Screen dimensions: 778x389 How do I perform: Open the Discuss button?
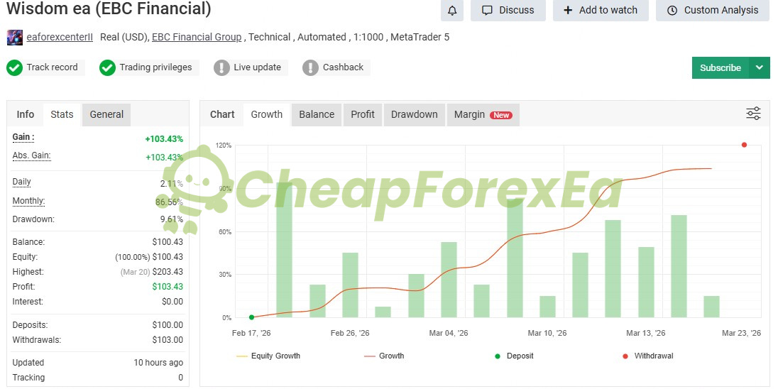(x=508, y=10)
